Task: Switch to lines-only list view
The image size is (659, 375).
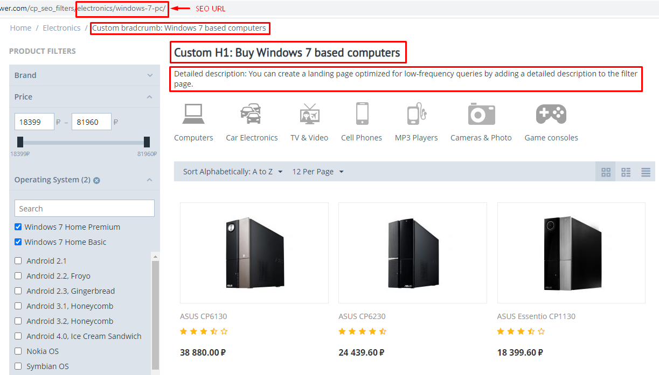Action: coord(646,172)
